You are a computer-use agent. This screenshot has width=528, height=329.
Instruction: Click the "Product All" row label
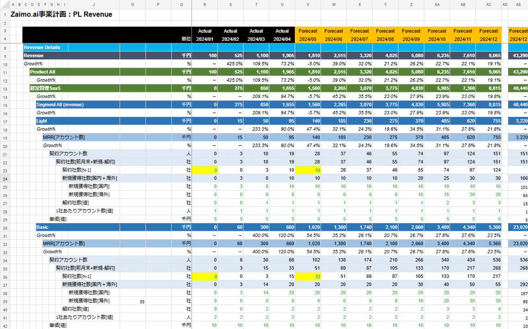[43, 72]
